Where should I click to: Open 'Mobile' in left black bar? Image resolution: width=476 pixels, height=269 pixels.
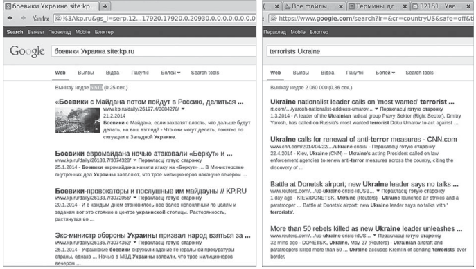pos(82,32)
